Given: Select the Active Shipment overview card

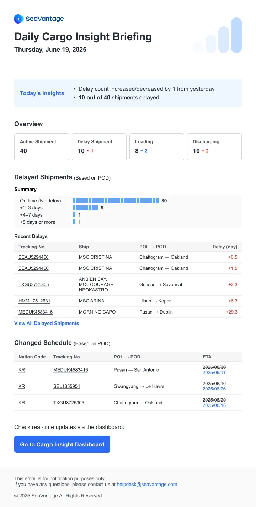Looking at the screenshot, I should (x=41, y=147).
